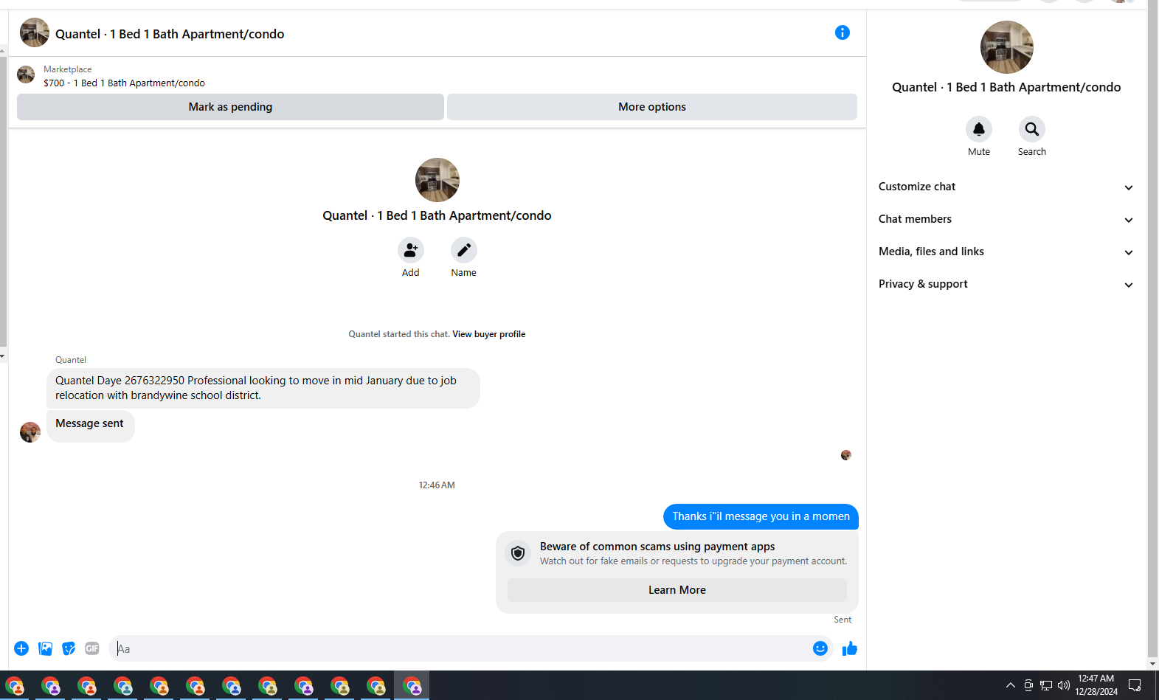Attach a photo with image icon

tap(45, 648)
